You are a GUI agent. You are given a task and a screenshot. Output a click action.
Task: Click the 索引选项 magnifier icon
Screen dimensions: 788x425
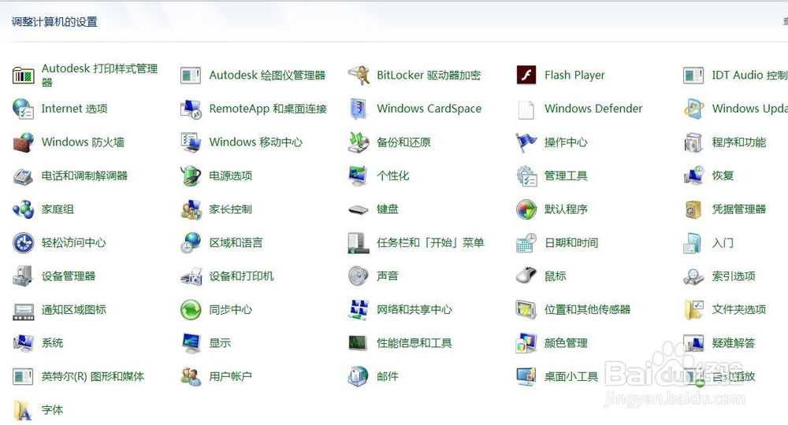pos(693,276)
